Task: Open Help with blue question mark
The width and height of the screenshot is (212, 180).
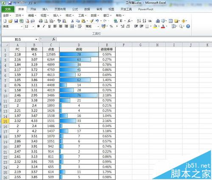Action: [188, 26]
